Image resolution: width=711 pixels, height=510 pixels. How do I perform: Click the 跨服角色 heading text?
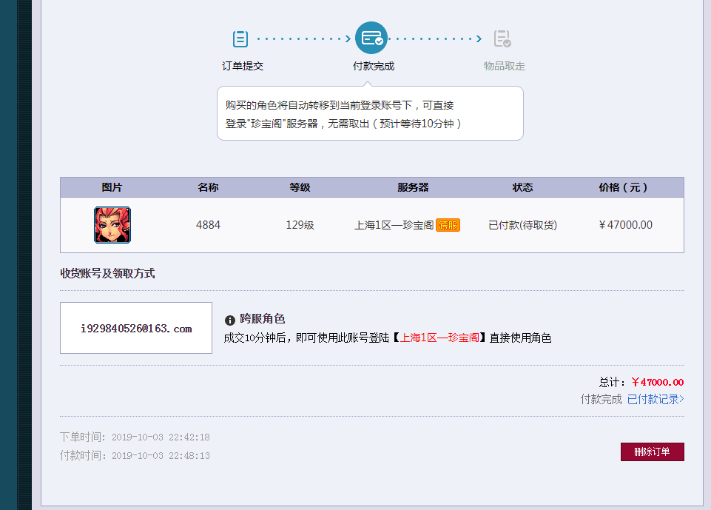tap(263, 319)
